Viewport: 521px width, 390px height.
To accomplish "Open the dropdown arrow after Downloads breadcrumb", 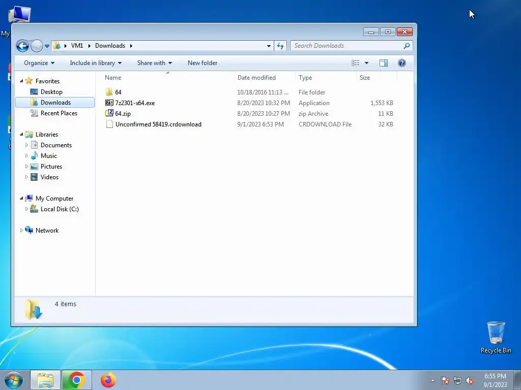I will point(131,46).
